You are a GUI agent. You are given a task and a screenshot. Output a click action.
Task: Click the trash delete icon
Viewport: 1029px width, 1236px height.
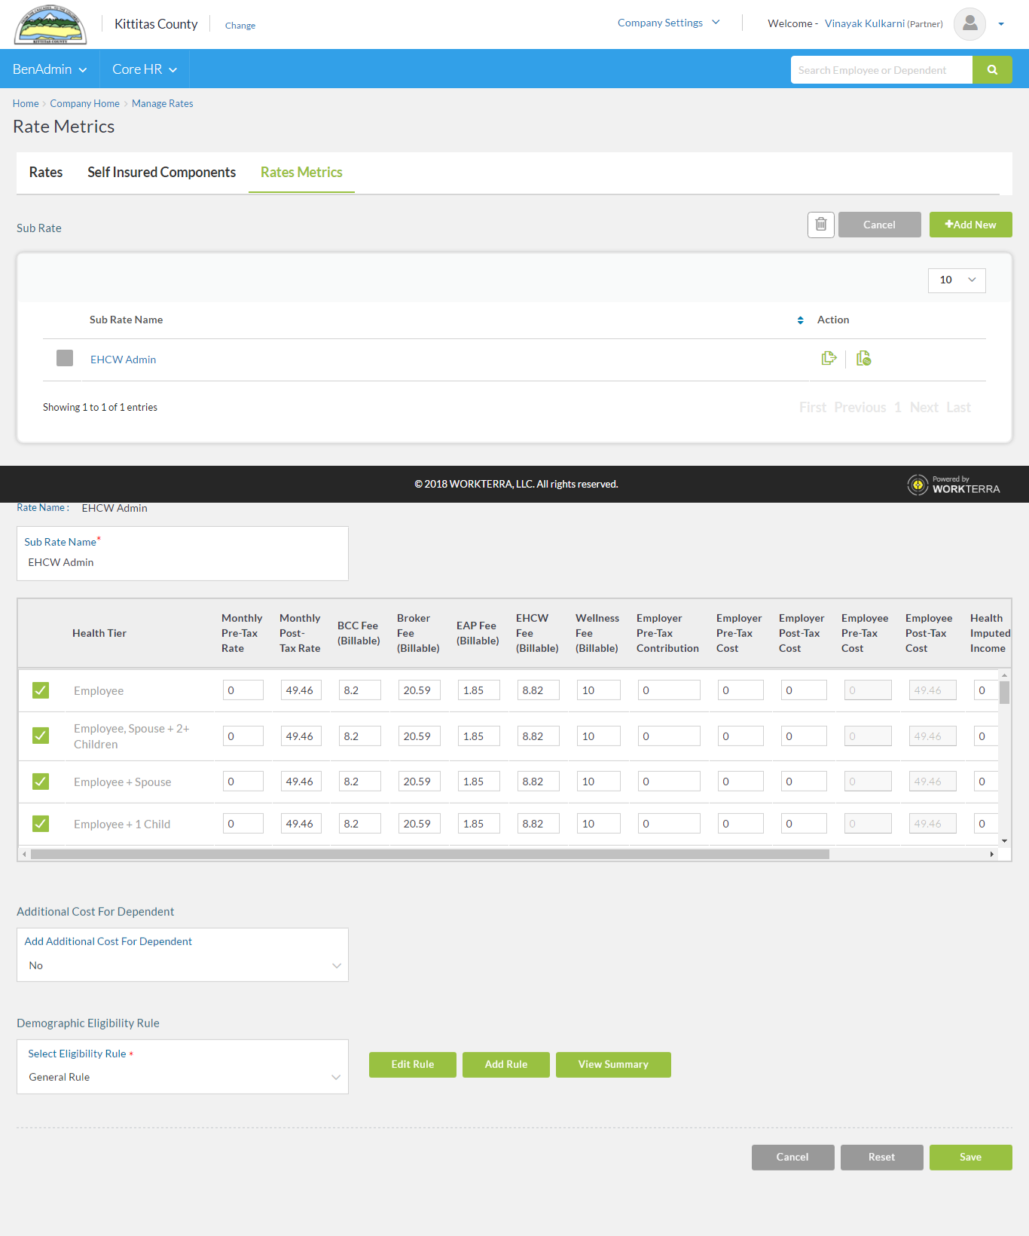(820, 225)
